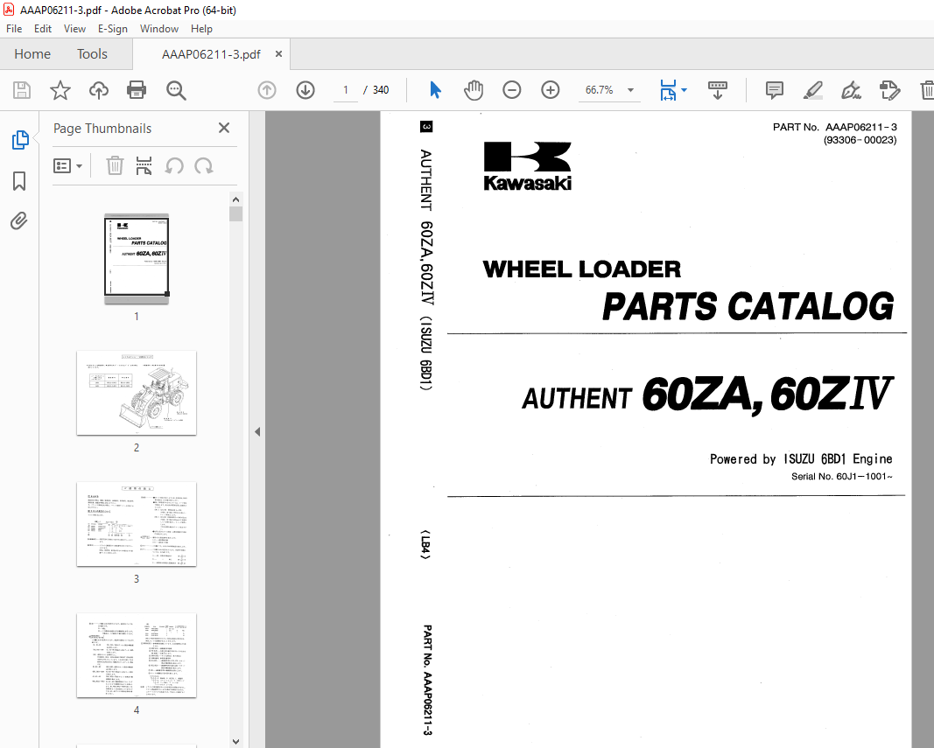Zoom in with plus icon
Image resolution: width=934 pixels, height=748 pixels.
coord(551,90)
